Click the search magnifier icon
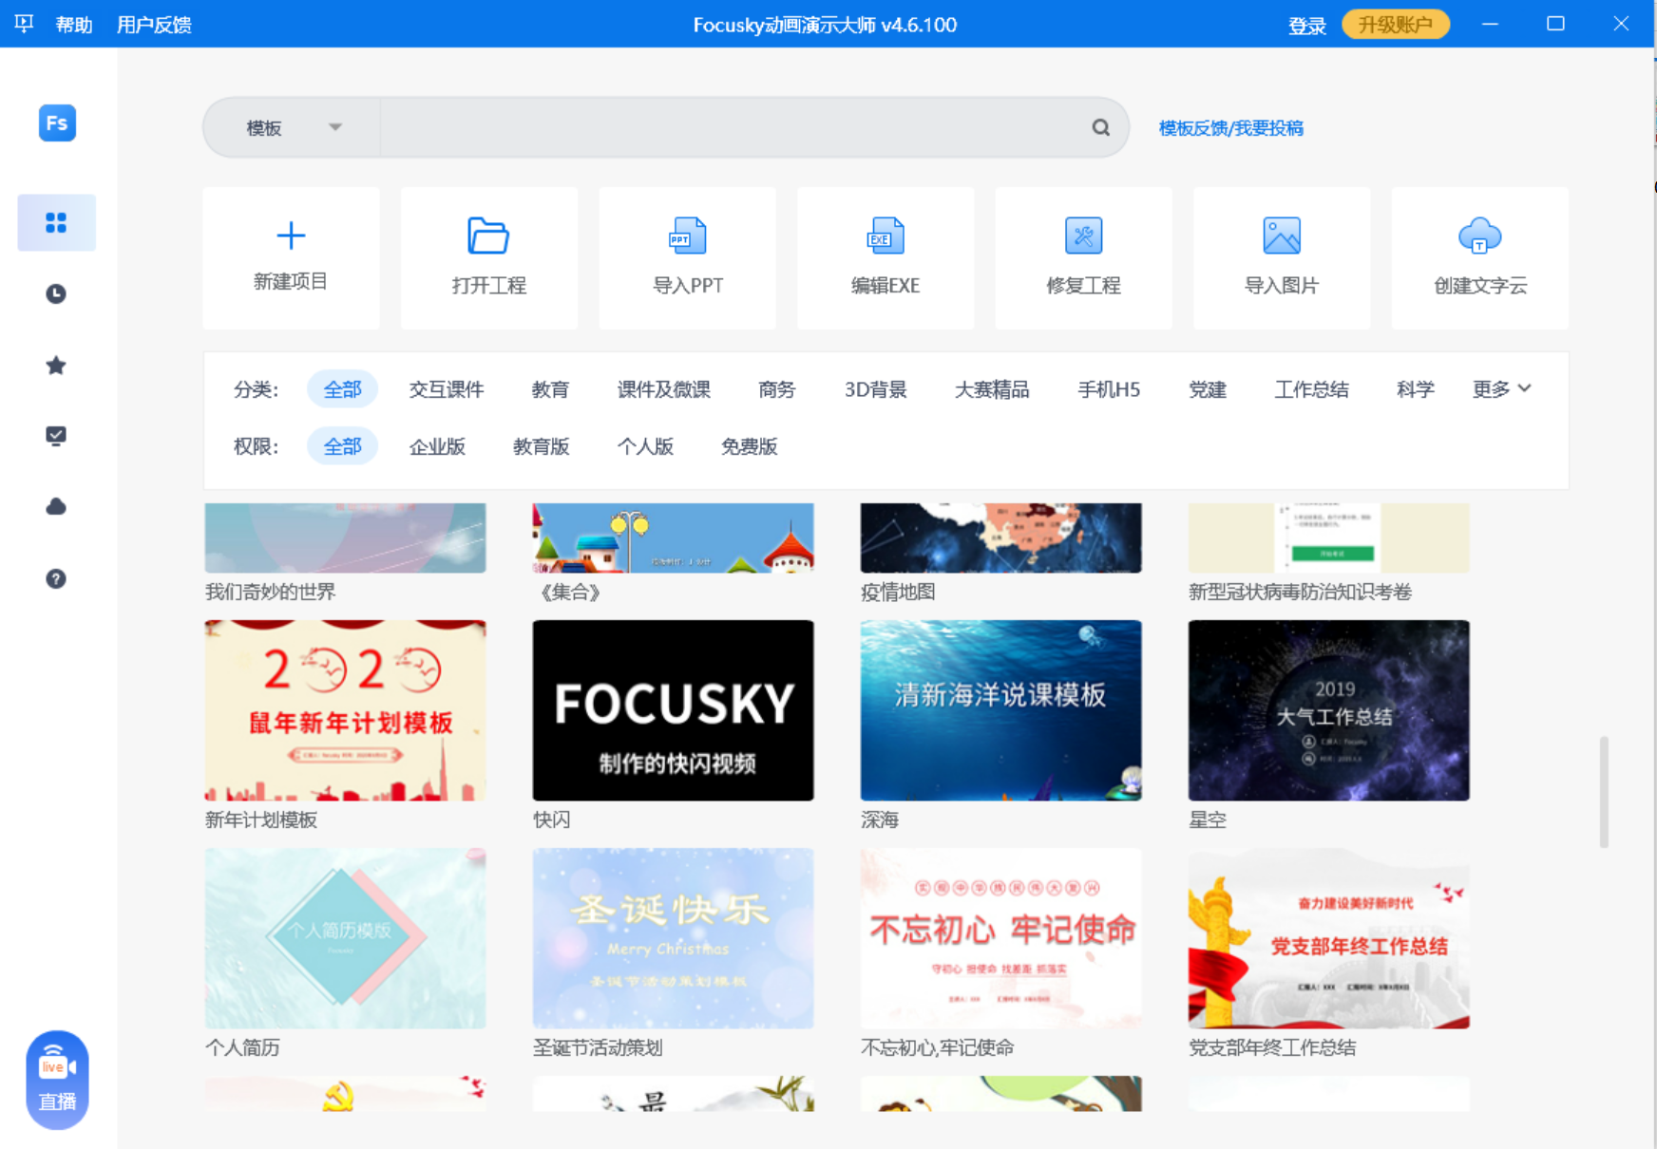This screenshot has height=1149, width=1657. pyautogui.click(x=1100, y=127)
